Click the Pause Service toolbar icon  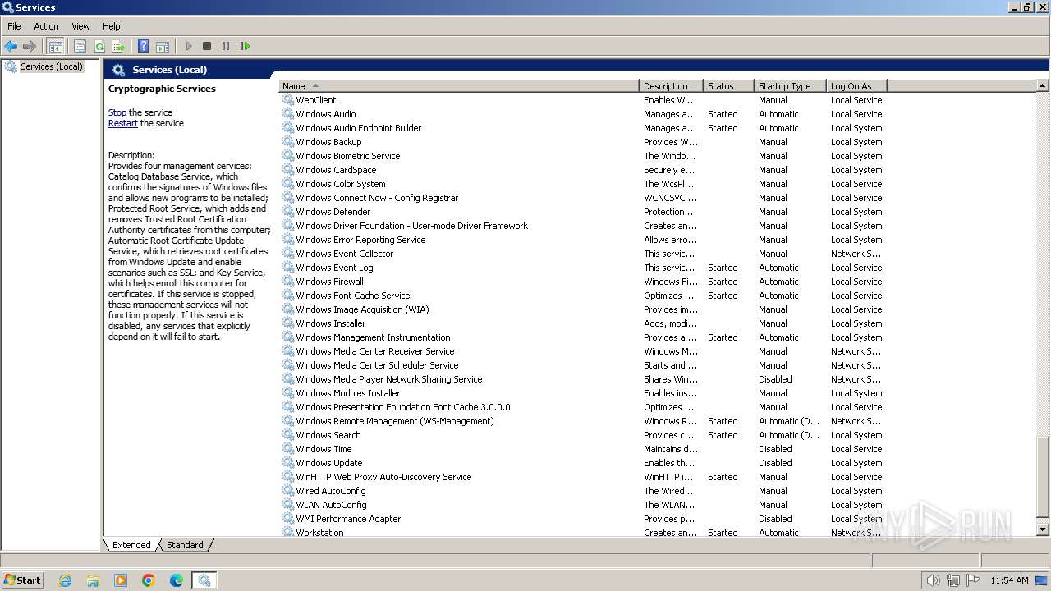tap(226, 47)
